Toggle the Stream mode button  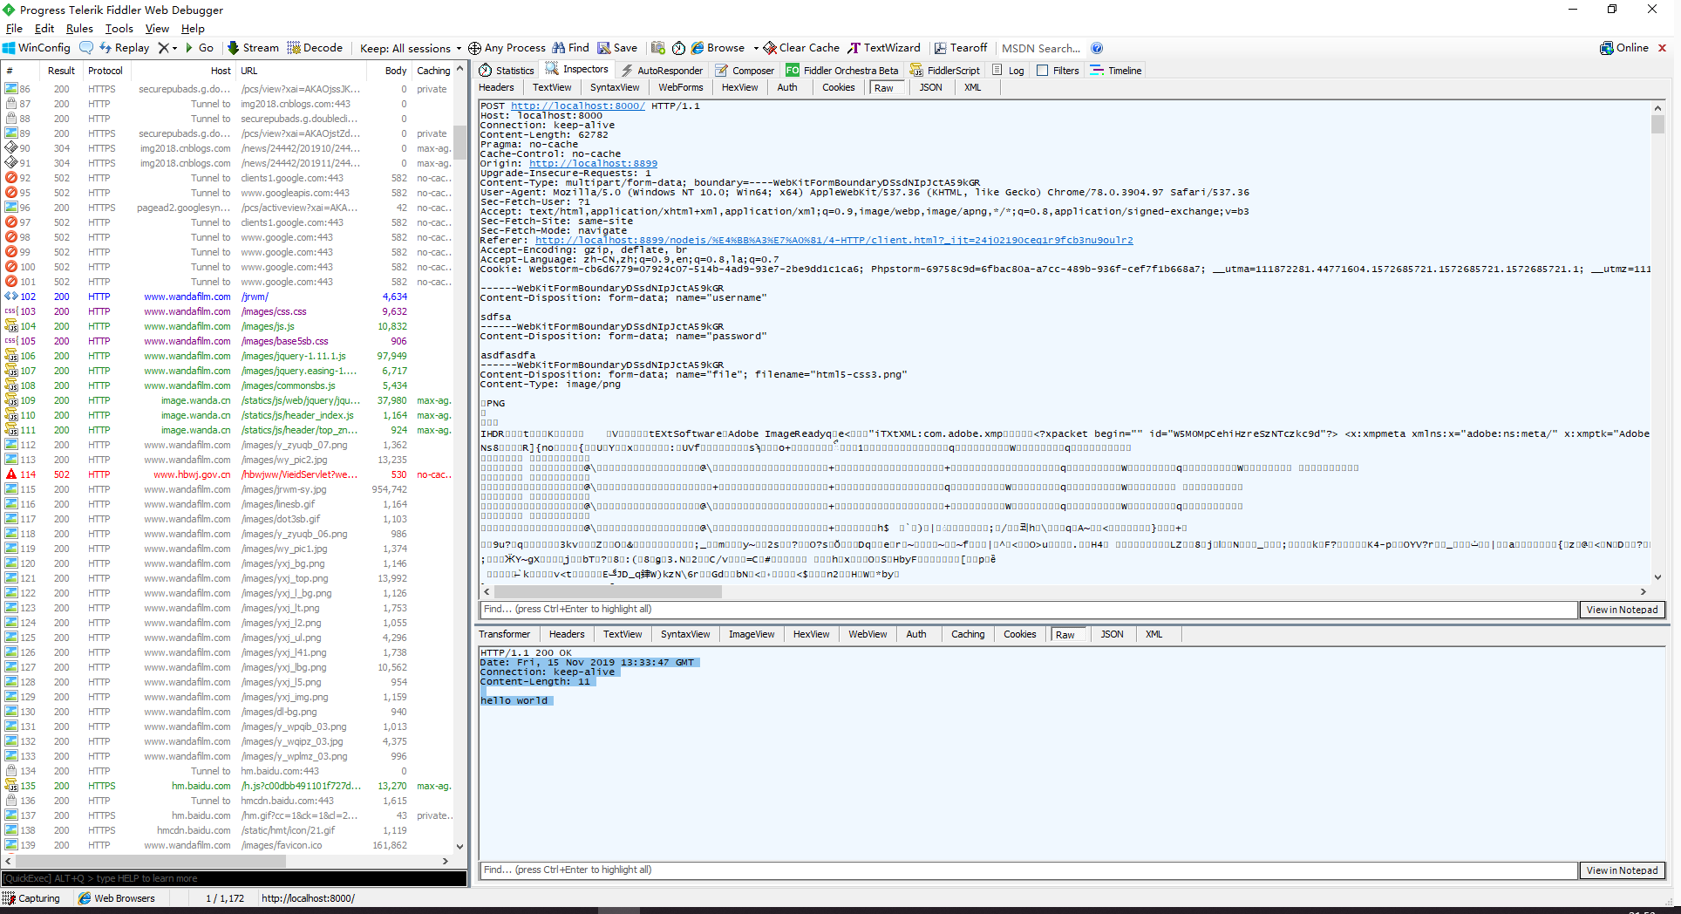253,48
